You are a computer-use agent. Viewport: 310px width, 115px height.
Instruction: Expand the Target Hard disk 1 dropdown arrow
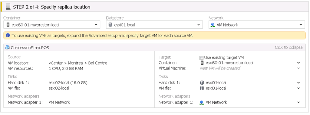[x=298, y=83]
